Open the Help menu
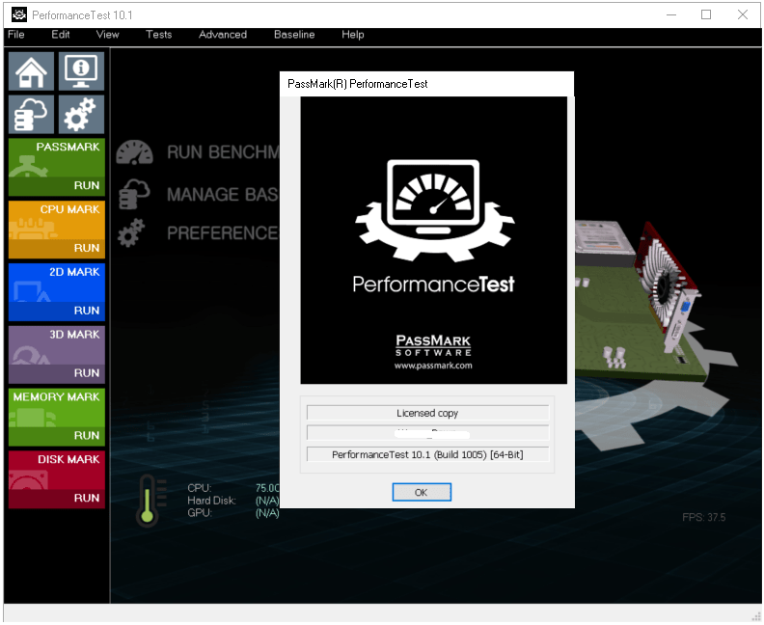 coord(353,35)
